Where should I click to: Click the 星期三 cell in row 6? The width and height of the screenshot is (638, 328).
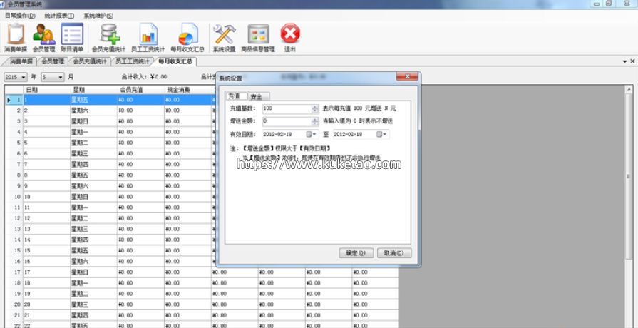pos(94,153)
